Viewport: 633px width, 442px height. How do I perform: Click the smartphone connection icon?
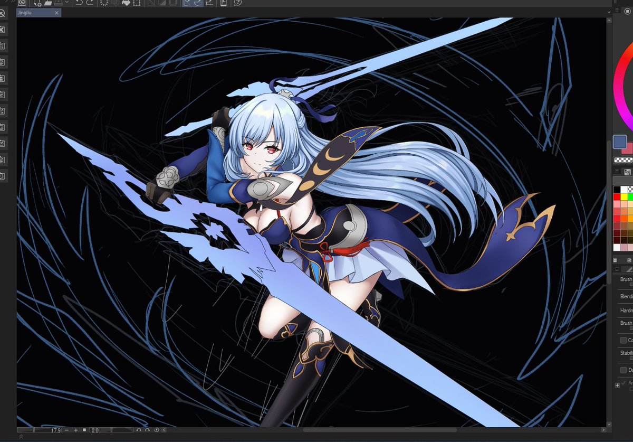pyautogui.click(x=223, y=3)
